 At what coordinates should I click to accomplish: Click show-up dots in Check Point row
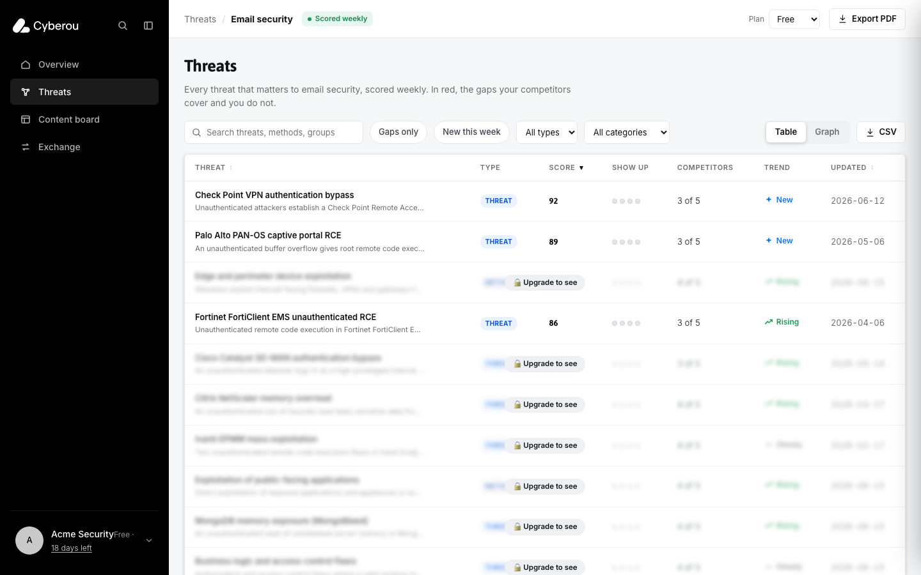click(626, 201)
